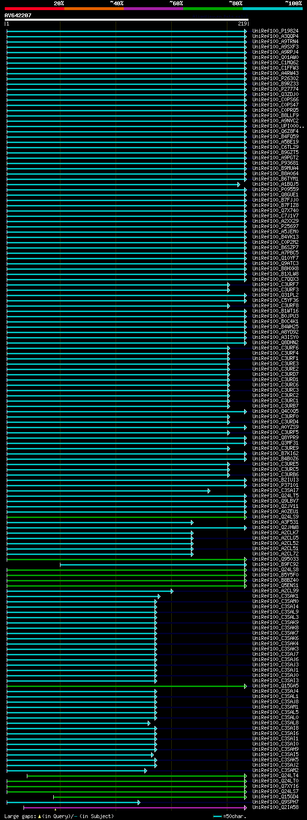
Task: Select UniRef100_B4VK13 label
Action: [275, 237]
